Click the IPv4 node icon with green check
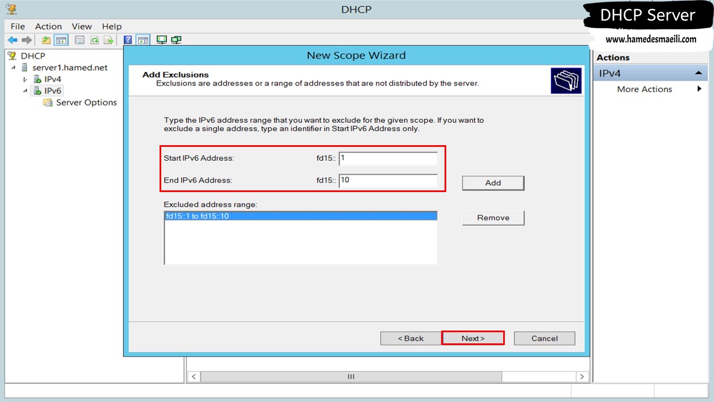714x402 pixels. click(37, 79)
